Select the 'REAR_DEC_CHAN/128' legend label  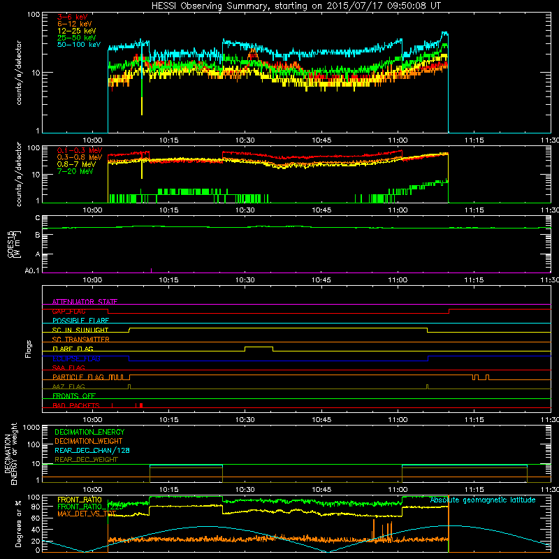coord(92,451)
